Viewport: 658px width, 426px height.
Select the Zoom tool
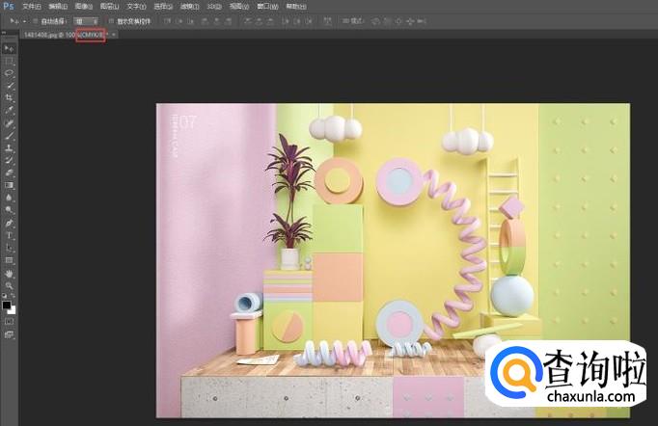tap(9, 285)
